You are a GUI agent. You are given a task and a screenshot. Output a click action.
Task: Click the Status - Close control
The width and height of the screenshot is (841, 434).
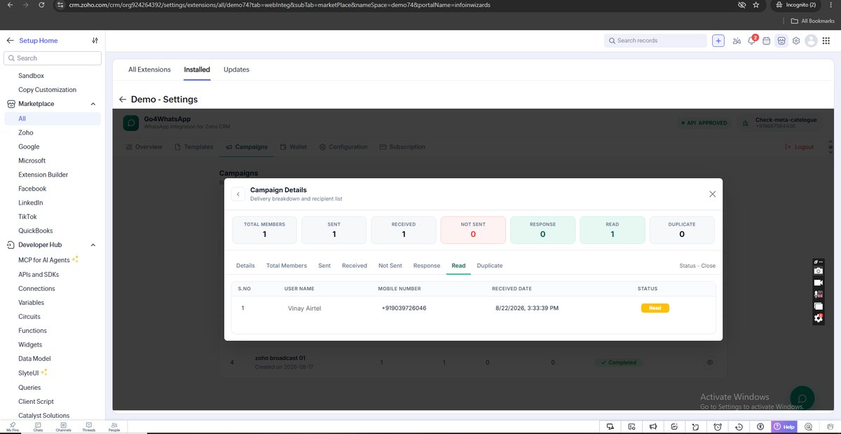click(697, 266)
